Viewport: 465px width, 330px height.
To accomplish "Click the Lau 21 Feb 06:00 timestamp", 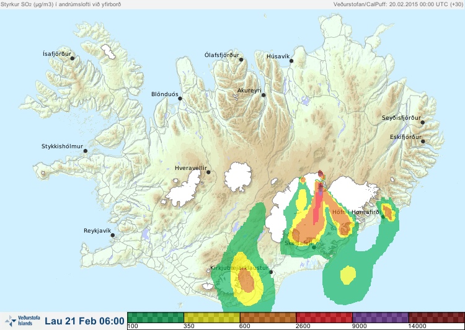I will [84, 321].
